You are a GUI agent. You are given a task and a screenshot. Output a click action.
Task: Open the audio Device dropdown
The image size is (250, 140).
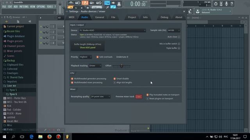(112, 30)
